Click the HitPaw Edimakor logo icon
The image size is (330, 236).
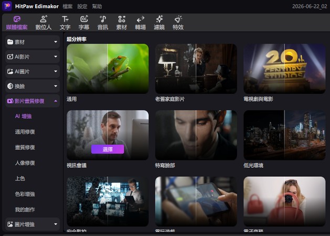tap(7, 6)
